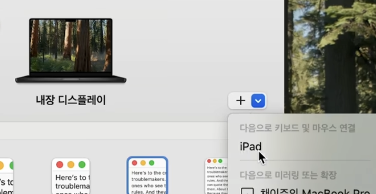Click the display icon beside 채이준의 MacBook Pro
376x194 pixels.
pyautogui.click(x=247, y=191)
